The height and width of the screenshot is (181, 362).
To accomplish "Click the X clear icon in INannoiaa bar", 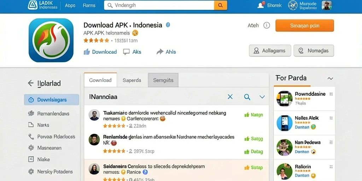I will (x=230, y=97).
